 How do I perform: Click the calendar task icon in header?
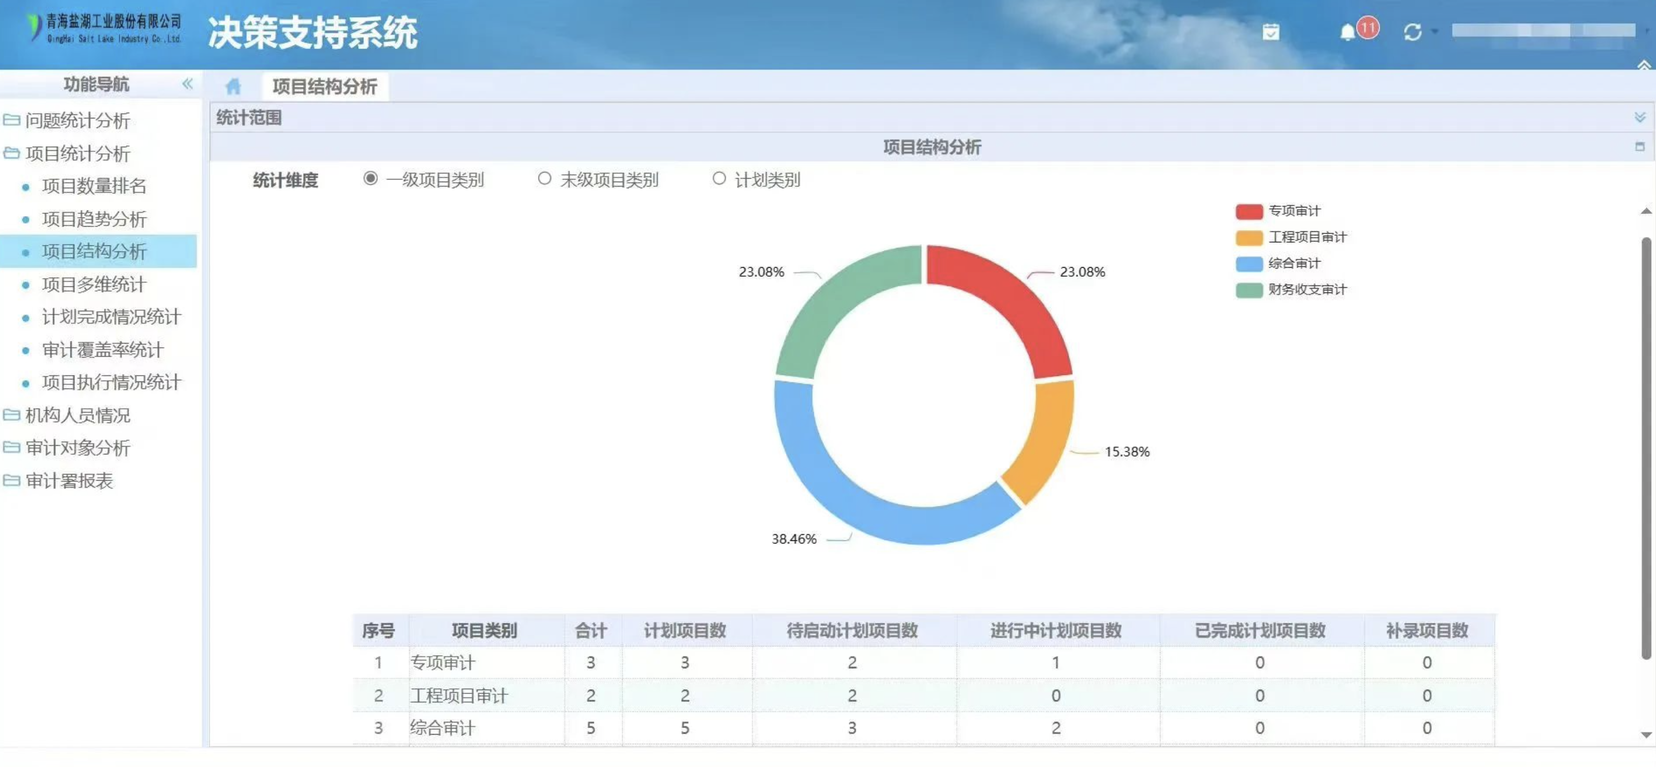coord(1270,32)
